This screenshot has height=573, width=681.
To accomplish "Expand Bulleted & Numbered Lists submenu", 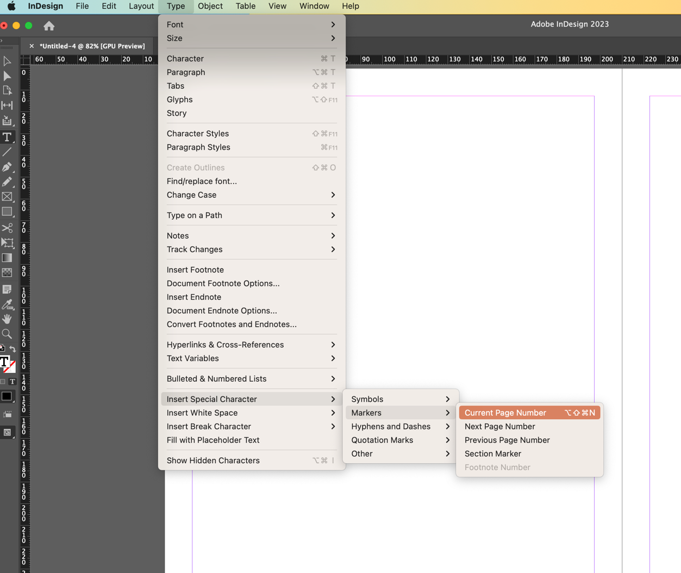I will pos(252,378).
